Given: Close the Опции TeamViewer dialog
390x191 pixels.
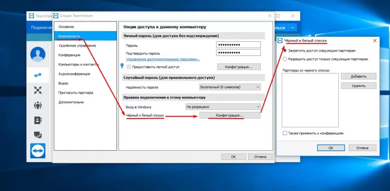Looking at the screenshot, I should (x=270, y=16).
